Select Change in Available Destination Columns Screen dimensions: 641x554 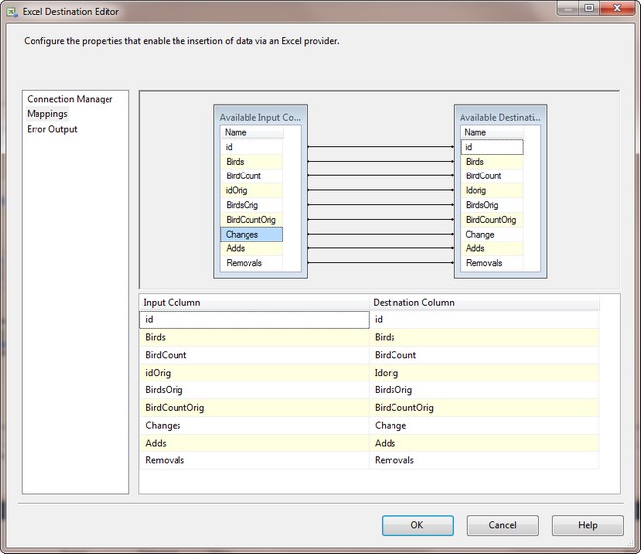(492, 234)
